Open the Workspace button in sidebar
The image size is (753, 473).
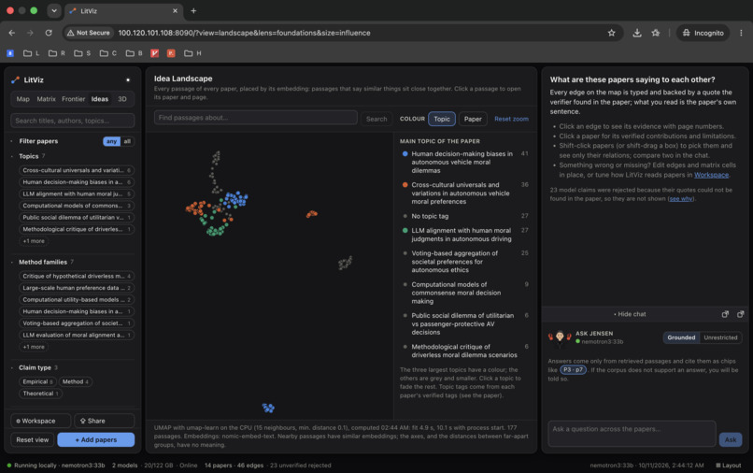pos(41,421)
